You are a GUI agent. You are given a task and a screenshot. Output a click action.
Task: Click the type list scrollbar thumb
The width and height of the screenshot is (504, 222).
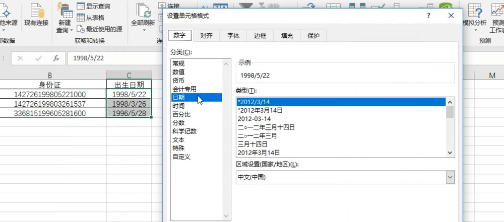point(450,112)
